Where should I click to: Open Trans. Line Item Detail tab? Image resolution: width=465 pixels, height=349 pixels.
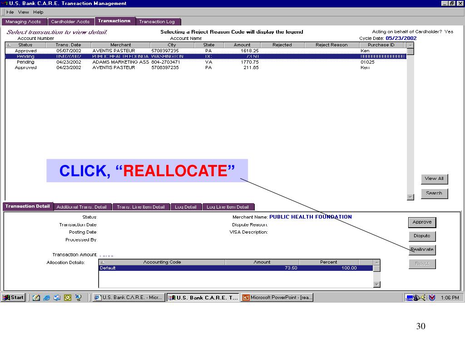pos(141,207)
